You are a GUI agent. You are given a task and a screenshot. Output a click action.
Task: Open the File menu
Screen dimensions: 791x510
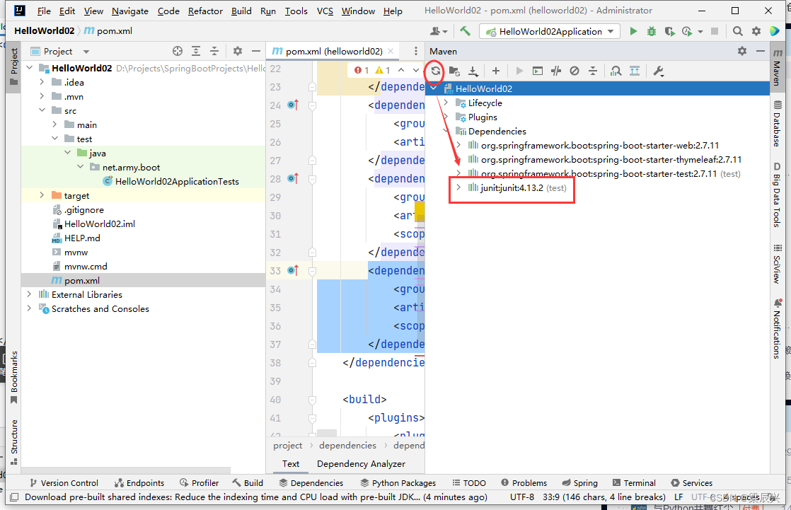click(x=44, y=11)
